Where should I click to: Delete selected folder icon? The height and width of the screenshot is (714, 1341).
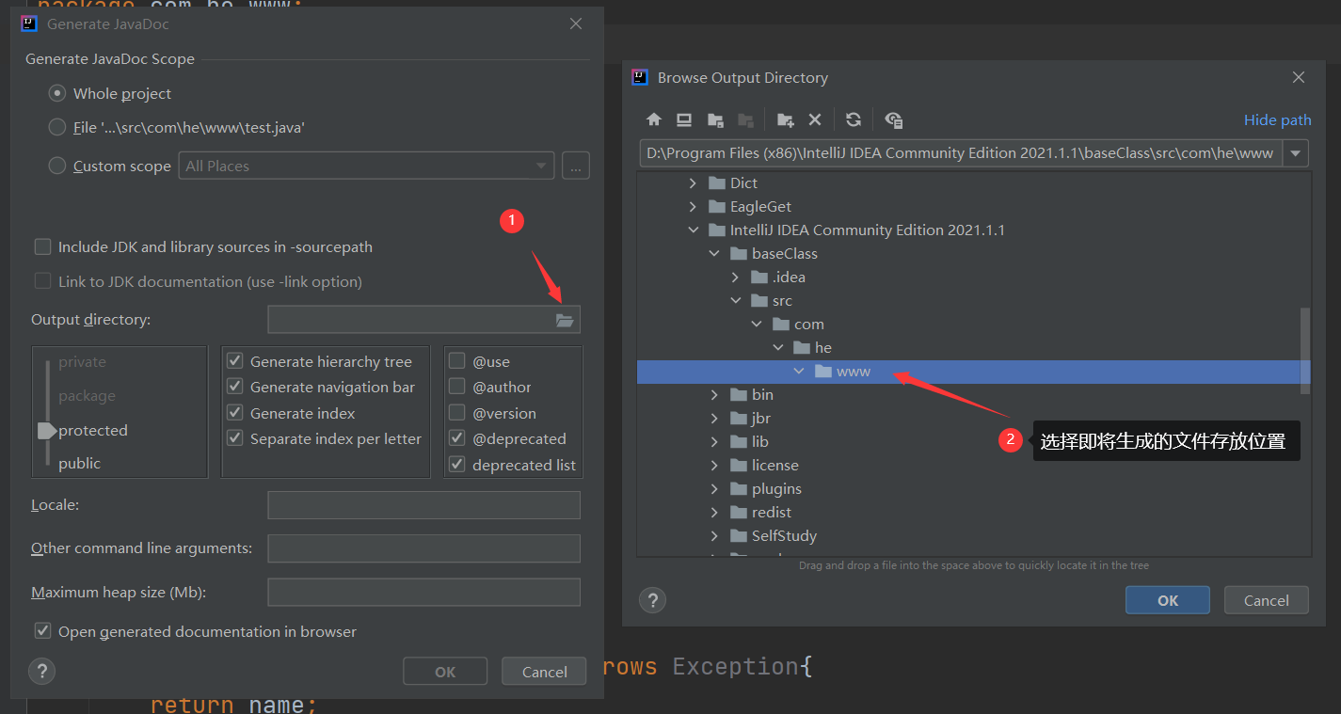tap(815, 119)
